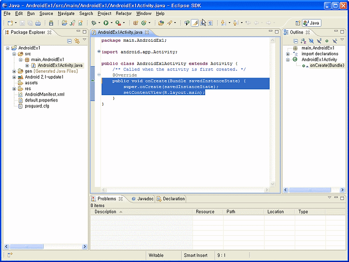Open the dropdown arrow next to Debug
The height and width of the screenshot is (262, 349).
[x=99, y=23]
